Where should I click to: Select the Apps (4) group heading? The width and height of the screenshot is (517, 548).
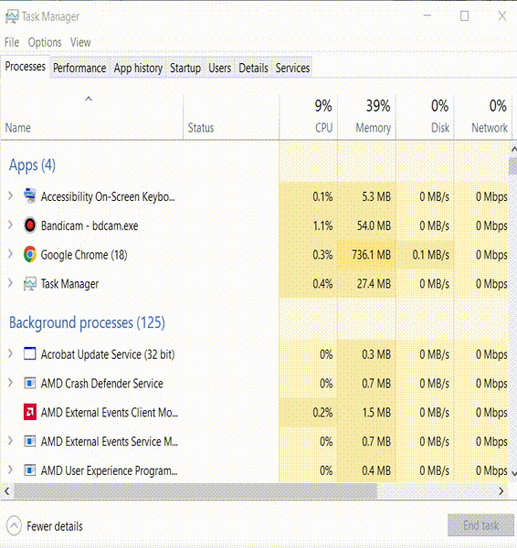click(x=32, y=165)
